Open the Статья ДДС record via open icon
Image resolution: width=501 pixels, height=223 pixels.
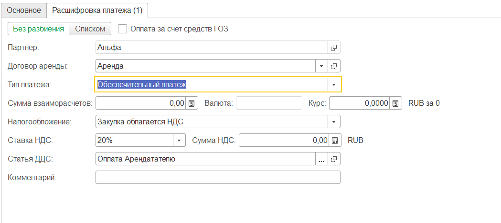click(334, 159)
